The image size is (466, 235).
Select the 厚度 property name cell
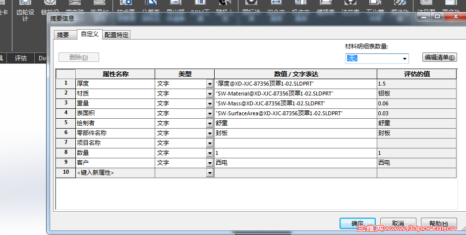pyautogui.click(x=116, y=84)
